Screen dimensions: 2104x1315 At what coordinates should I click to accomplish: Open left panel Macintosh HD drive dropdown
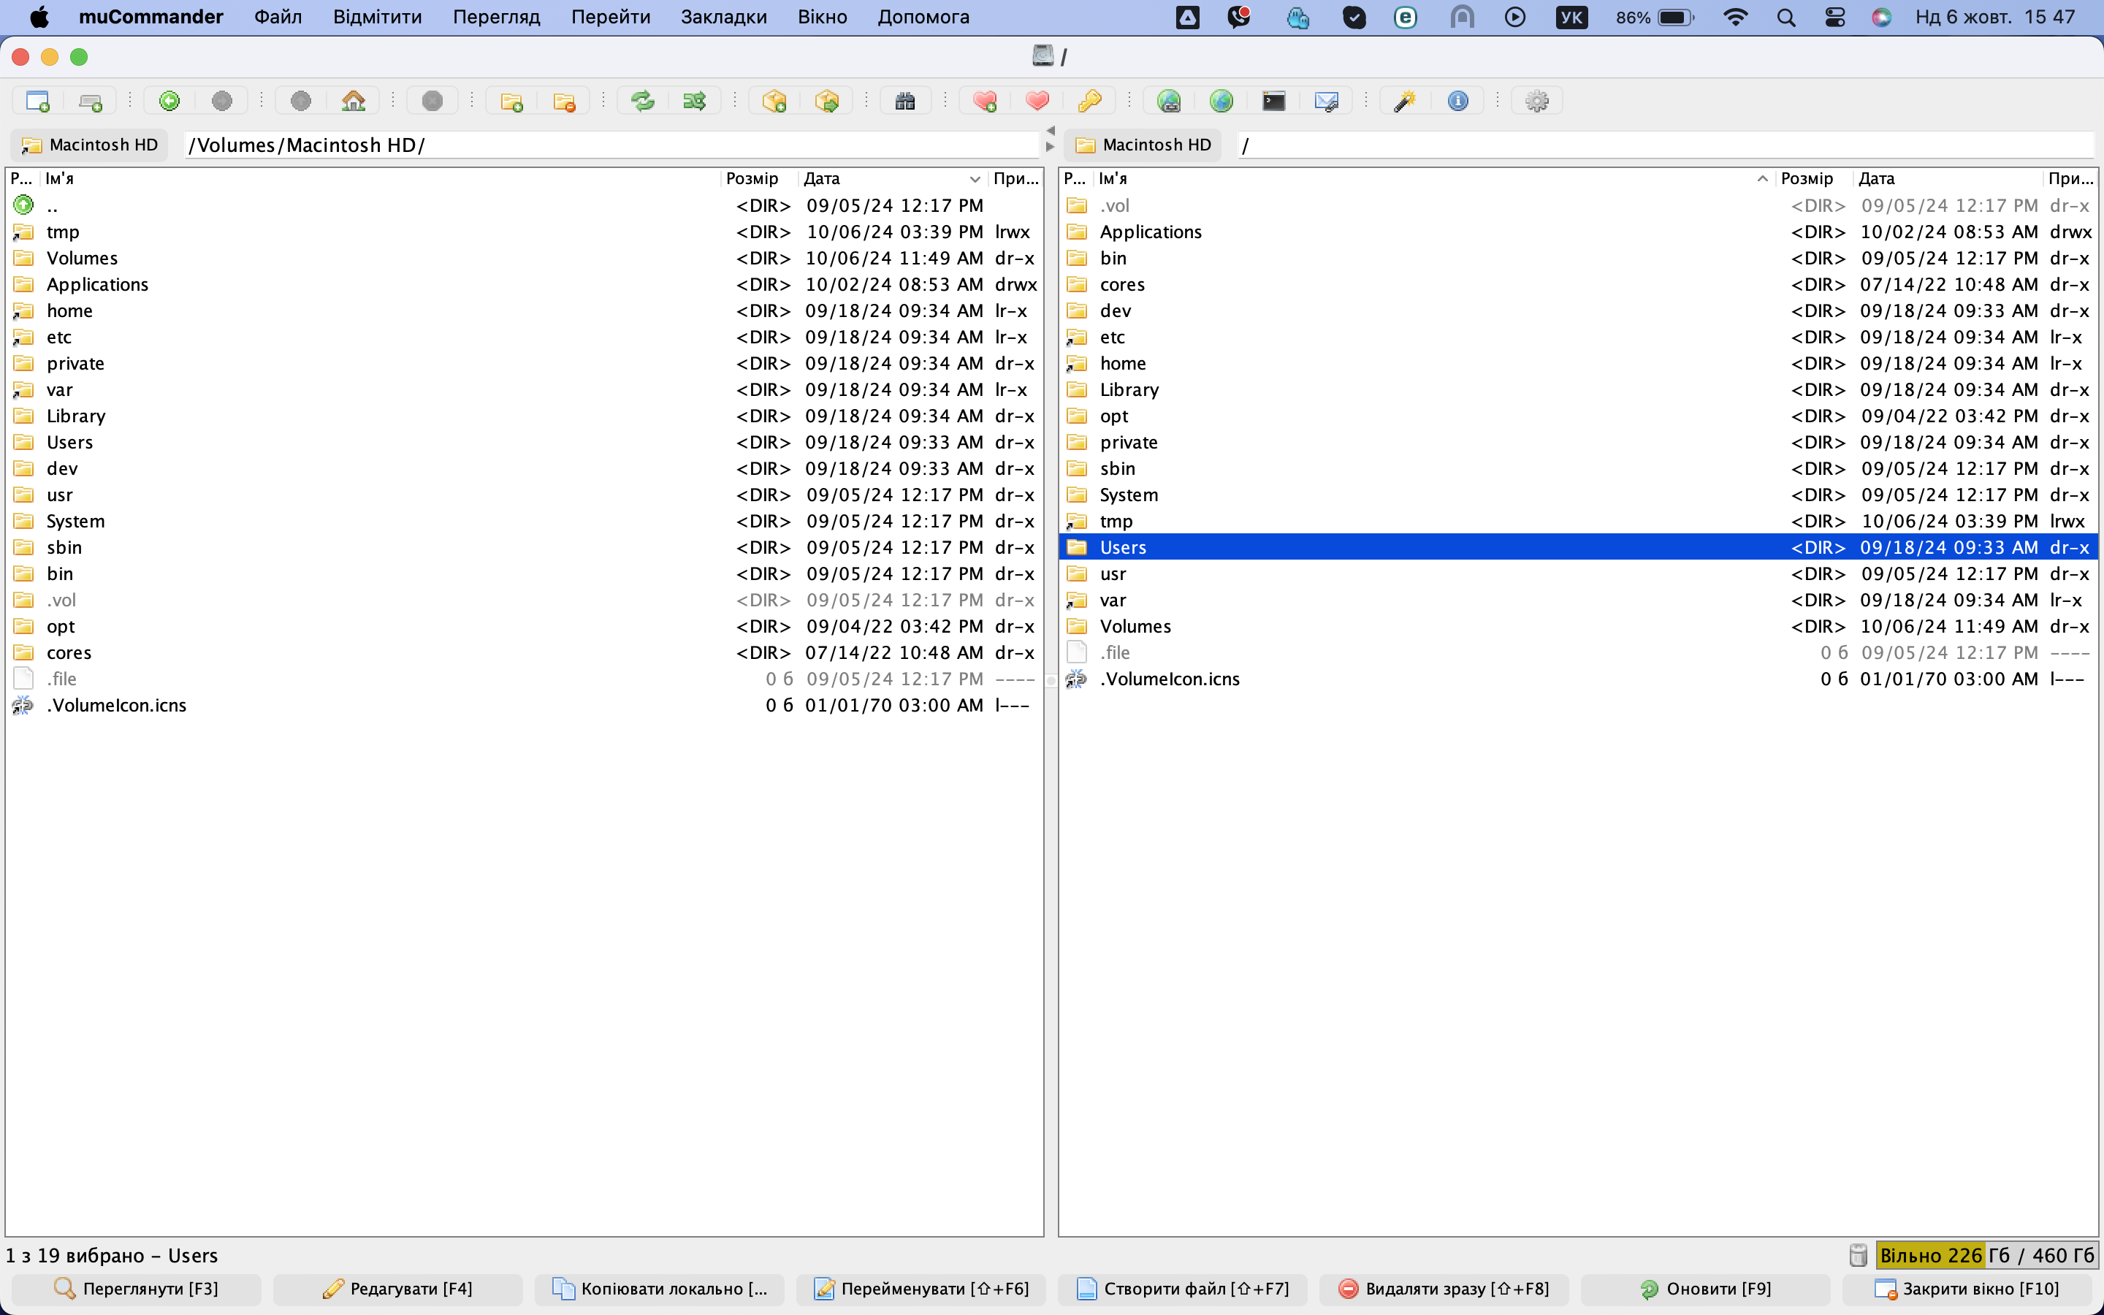(90, 145)
